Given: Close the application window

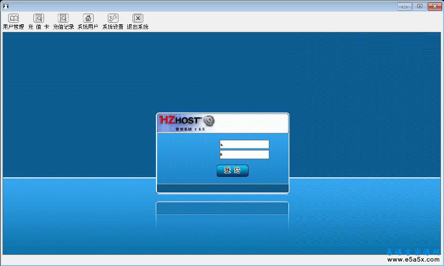Looking at the screenshot, I should [x=435, y=6].
